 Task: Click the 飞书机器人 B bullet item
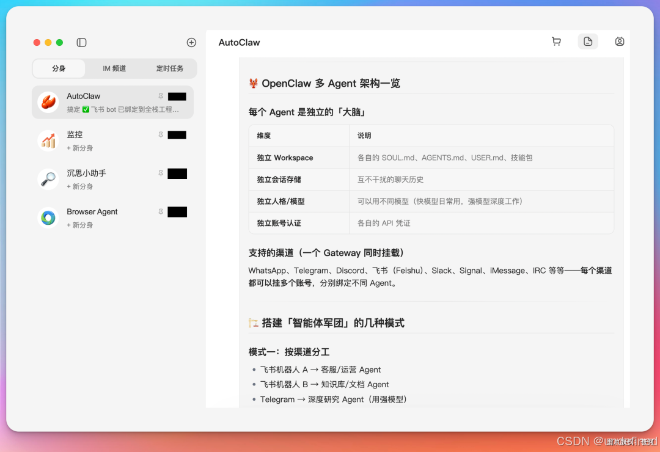pos(324,385)
